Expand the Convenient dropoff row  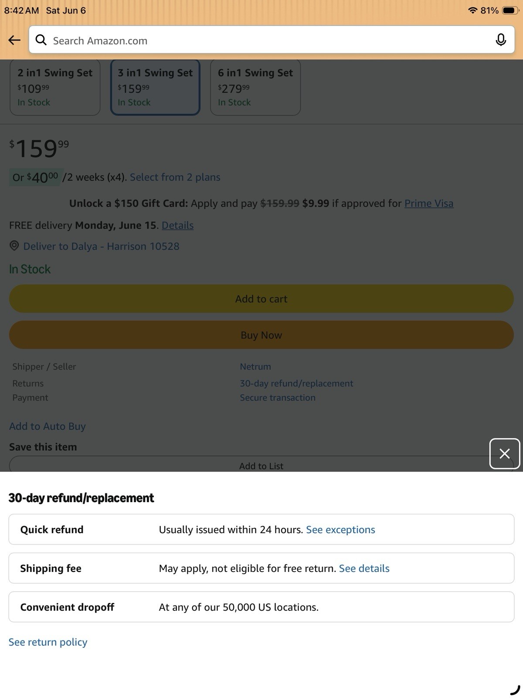click(x=261, y=607)
